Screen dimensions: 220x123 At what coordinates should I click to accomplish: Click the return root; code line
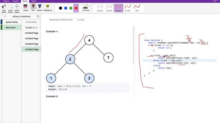tap(165, 68)
